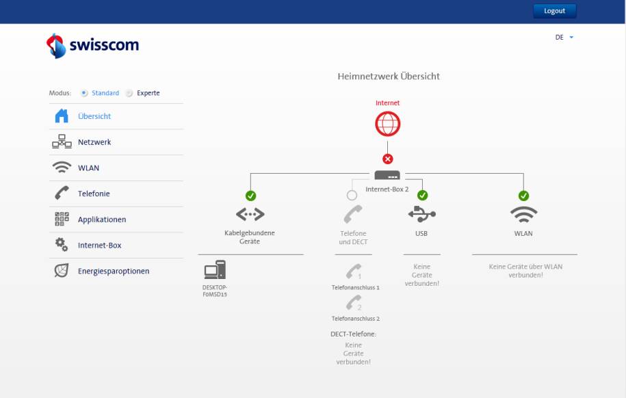The height and width of the screenshot is (398, 626).
Task: Click the Telefonanschluss 1 phone icon
Action: coord(354,272)
